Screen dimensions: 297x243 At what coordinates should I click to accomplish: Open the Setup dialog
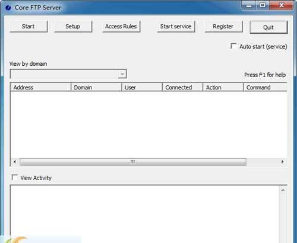pyautogui.click(x=73, y=27)
